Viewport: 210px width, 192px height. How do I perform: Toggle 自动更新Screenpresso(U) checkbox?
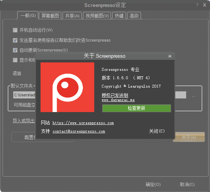tap(15, 50)
